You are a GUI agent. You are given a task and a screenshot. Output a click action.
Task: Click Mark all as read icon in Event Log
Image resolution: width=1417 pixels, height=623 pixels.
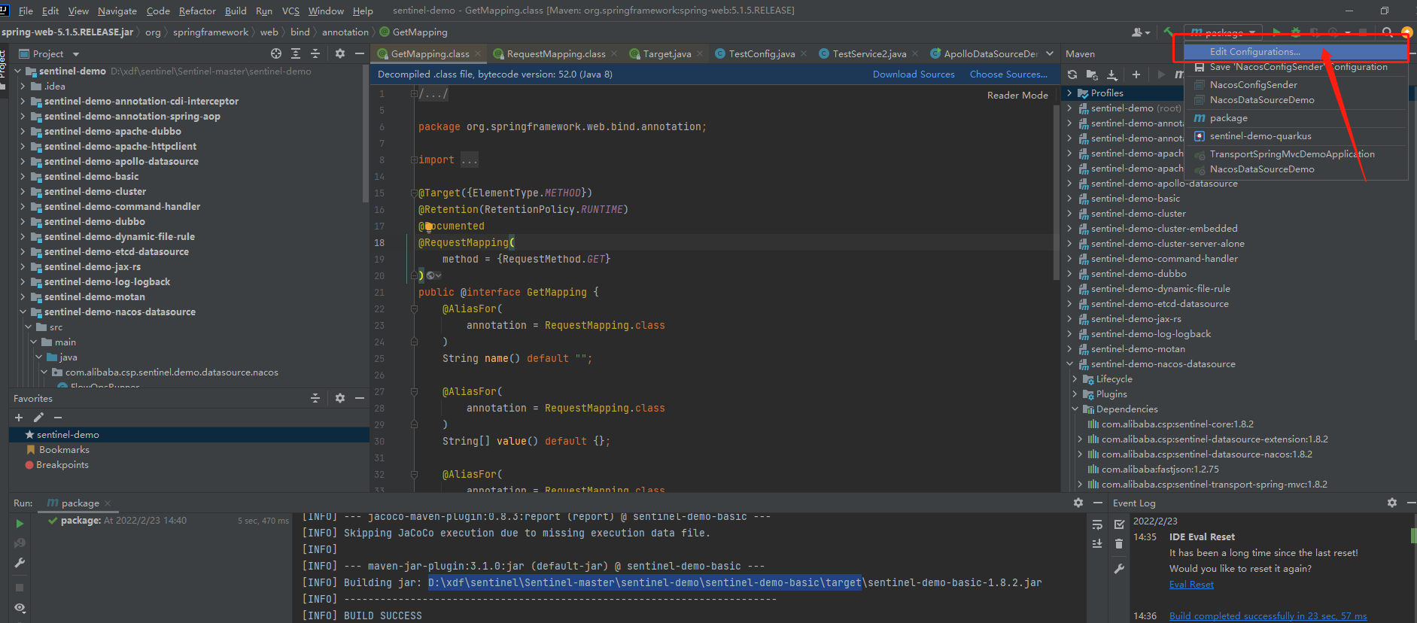1119,524
